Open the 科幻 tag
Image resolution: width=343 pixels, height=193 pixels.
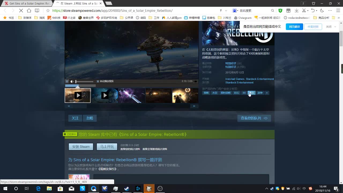click(236, 93)
